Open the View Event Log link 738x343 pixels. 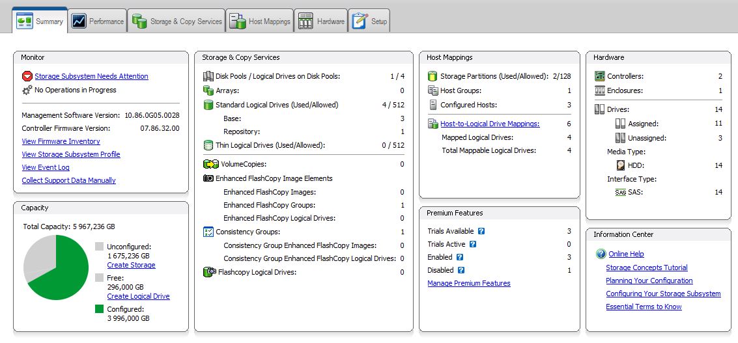click(x=46, y=167)
